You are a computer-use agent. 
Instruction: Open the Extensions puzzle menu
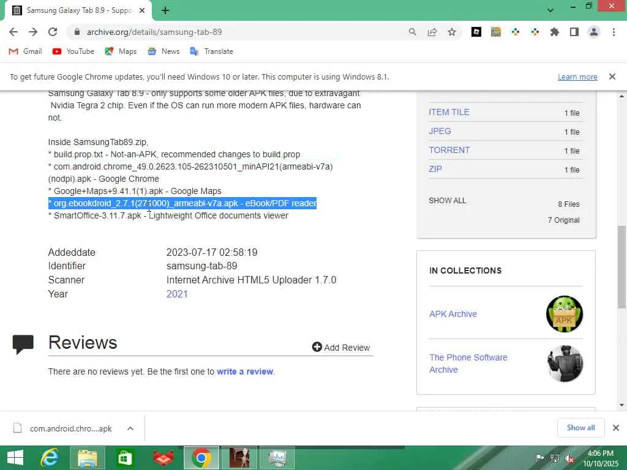555,32
